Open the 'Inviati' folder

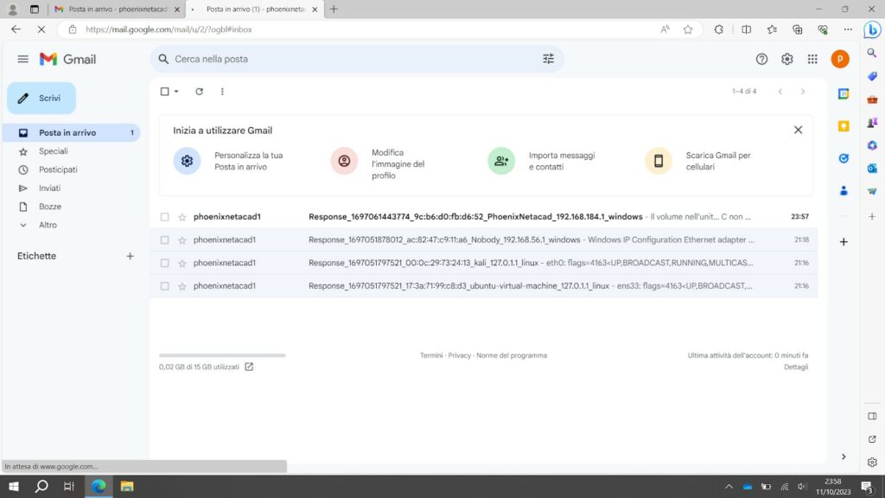click(49, 188)
